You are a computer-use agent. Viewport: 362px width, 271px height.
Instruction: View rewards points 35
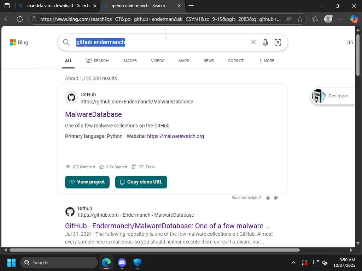[350, 42]
